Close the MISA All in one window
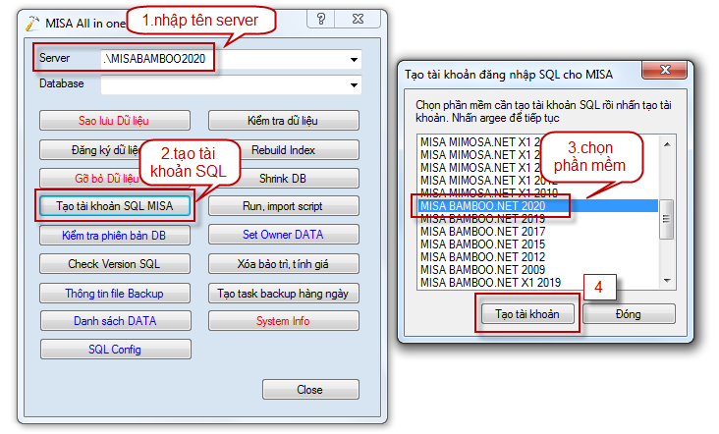This screenshot has height=434, width=719. pos(358,19)
